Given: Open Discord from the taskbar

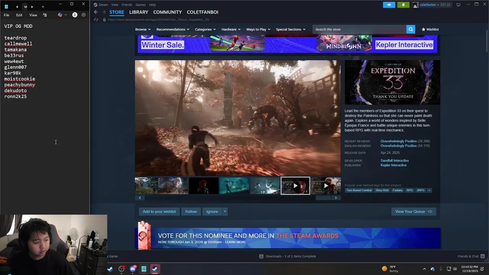Looking at the screenshot, I should click(x=133, y=269).
